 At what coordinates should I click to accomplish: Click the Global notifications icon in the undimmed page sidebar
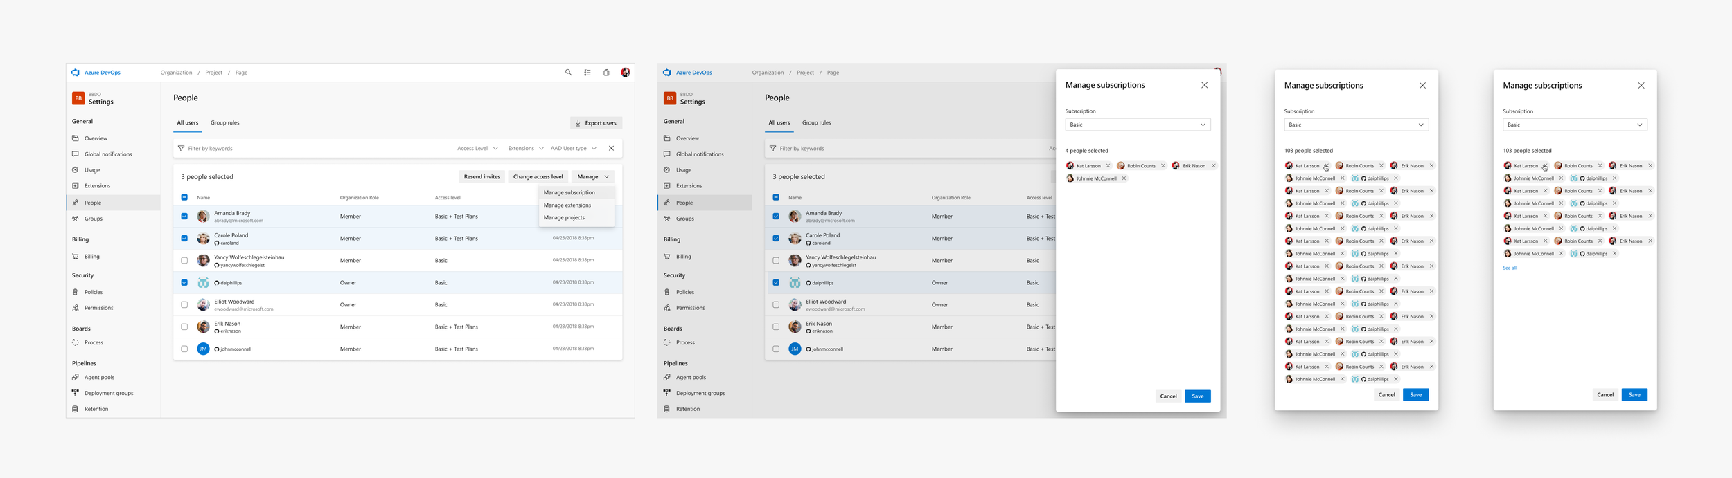click(x=76, y=154)
